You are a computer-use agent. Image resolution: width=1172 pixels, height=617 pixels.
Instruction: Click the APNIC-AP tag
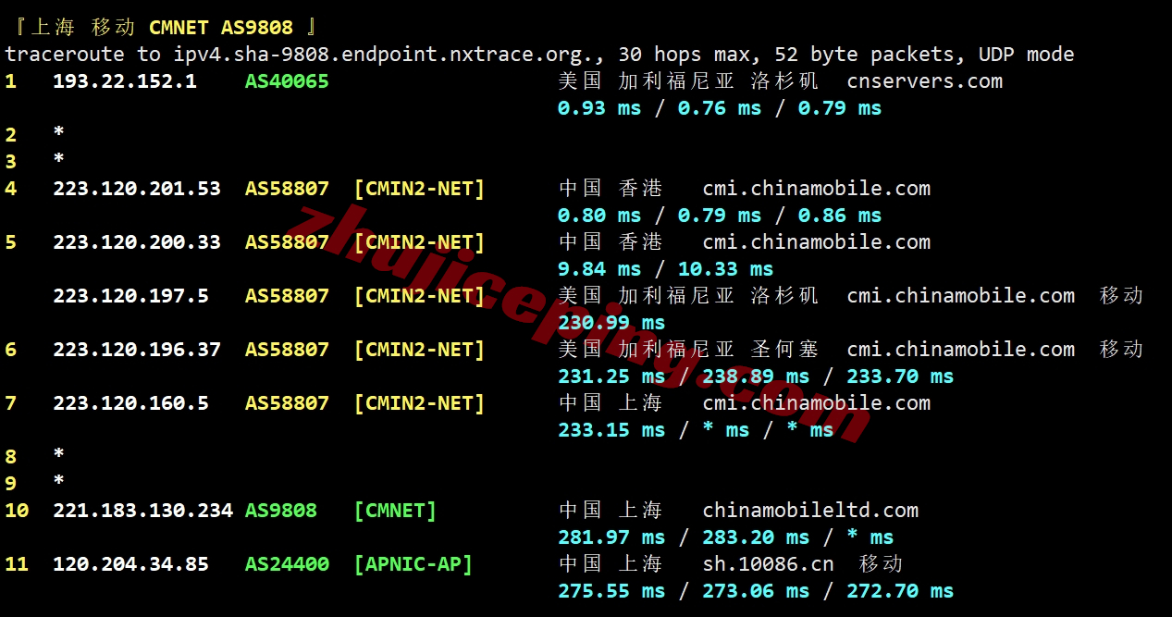point(413,564)
